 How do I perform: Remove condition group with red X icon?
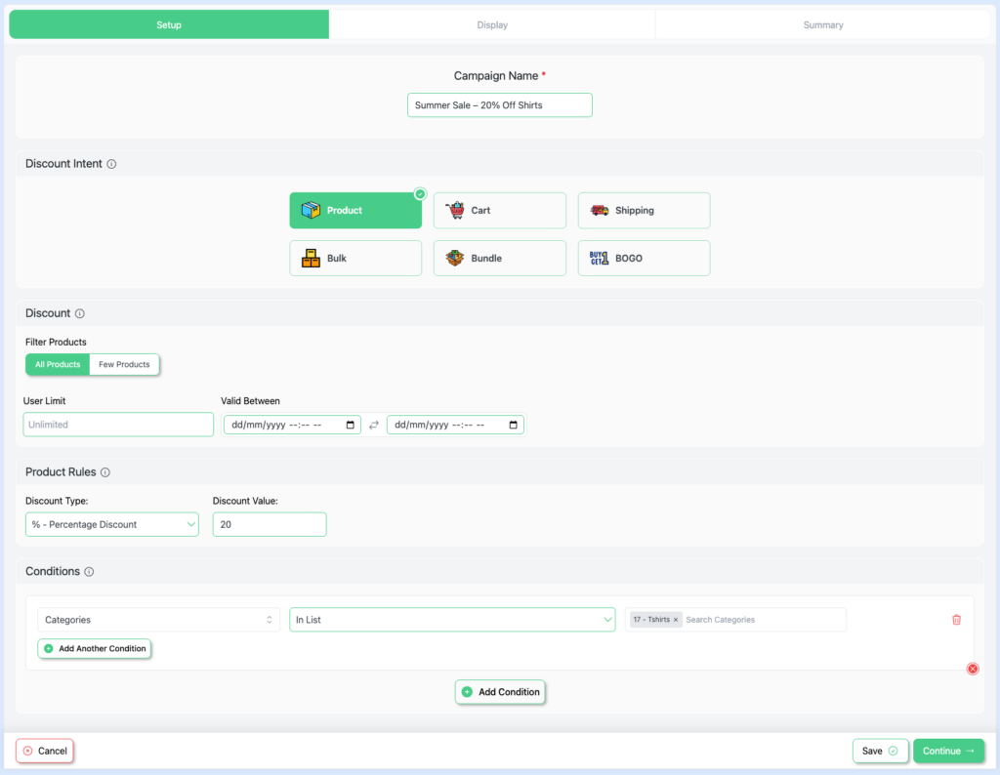point(973,669)
